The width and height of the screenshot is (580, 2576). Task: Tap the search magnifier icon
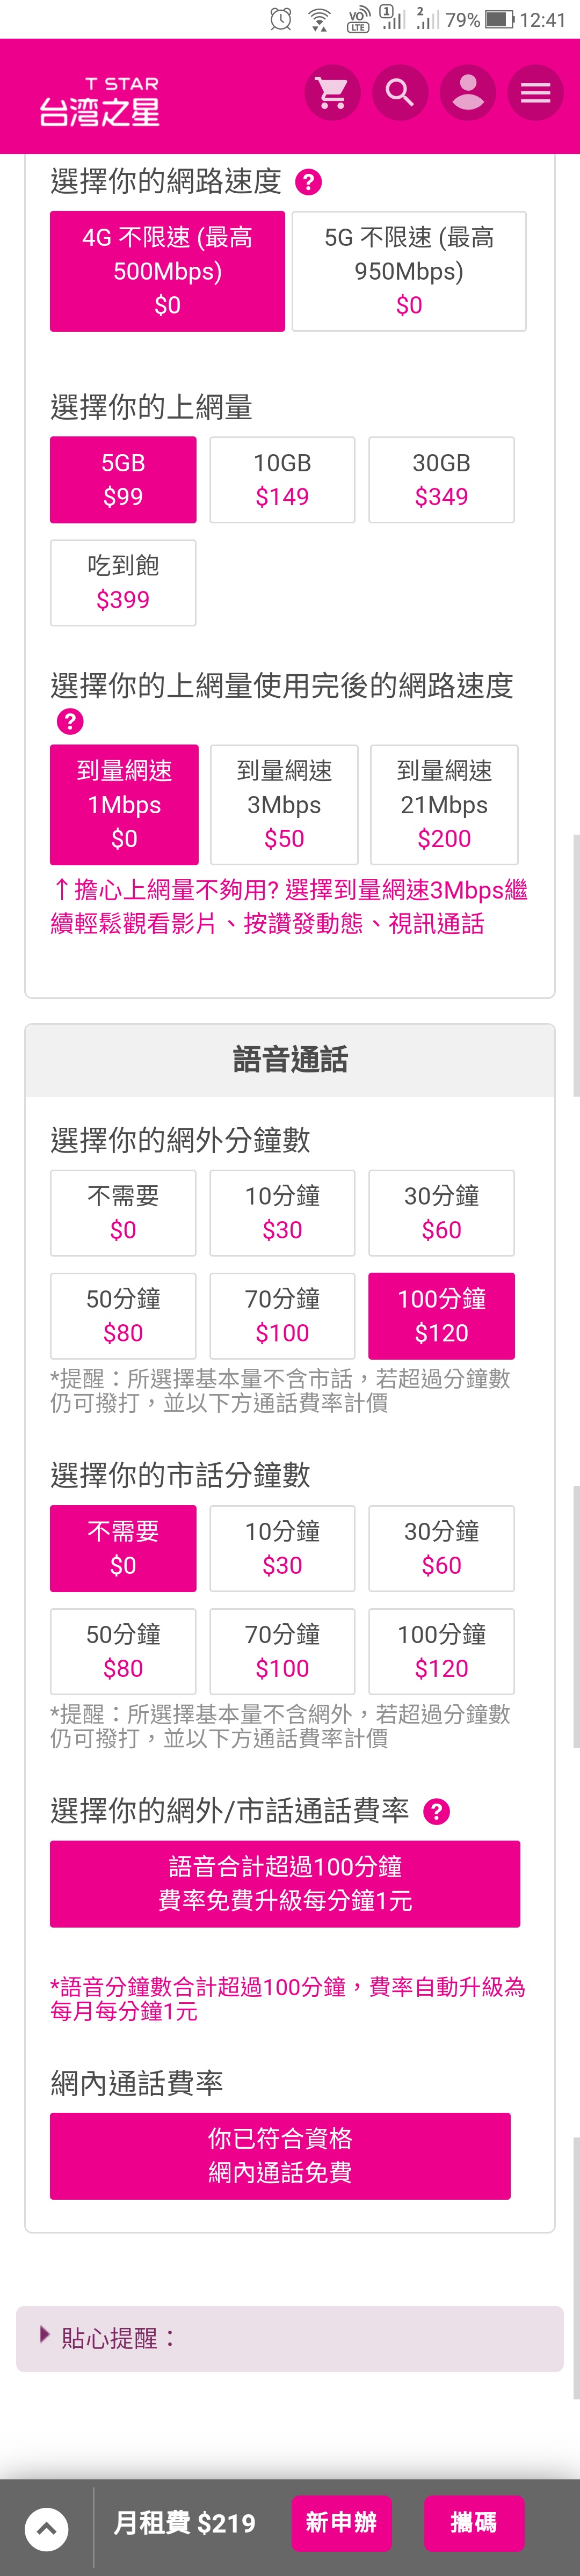tap(400, 93)
